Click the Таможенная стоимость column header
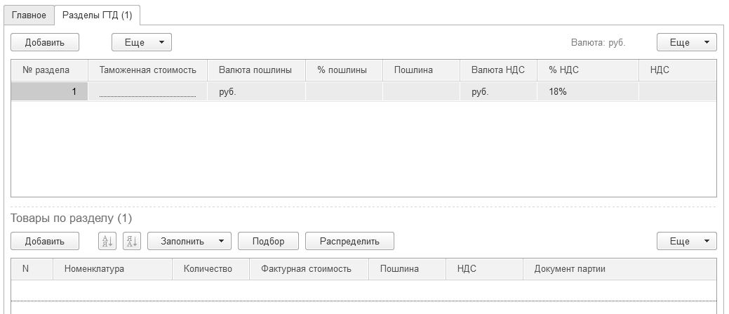This screenshot has width=729, height=314. [x=153, y=70]
